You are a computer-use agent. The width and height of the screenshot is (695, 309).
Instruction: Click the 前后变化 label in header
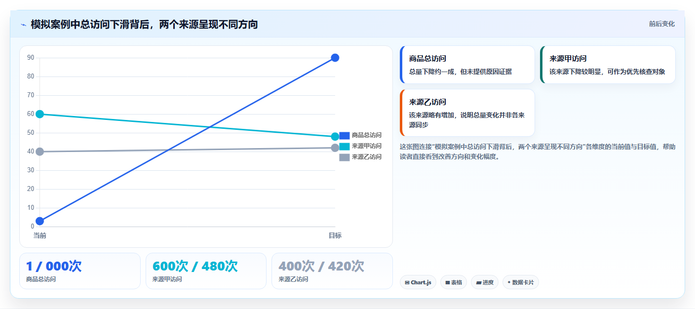[x=661, y=24]
